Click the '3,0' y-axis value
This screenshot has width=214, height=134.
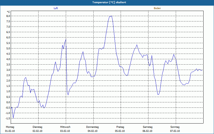tap(8, 70)
